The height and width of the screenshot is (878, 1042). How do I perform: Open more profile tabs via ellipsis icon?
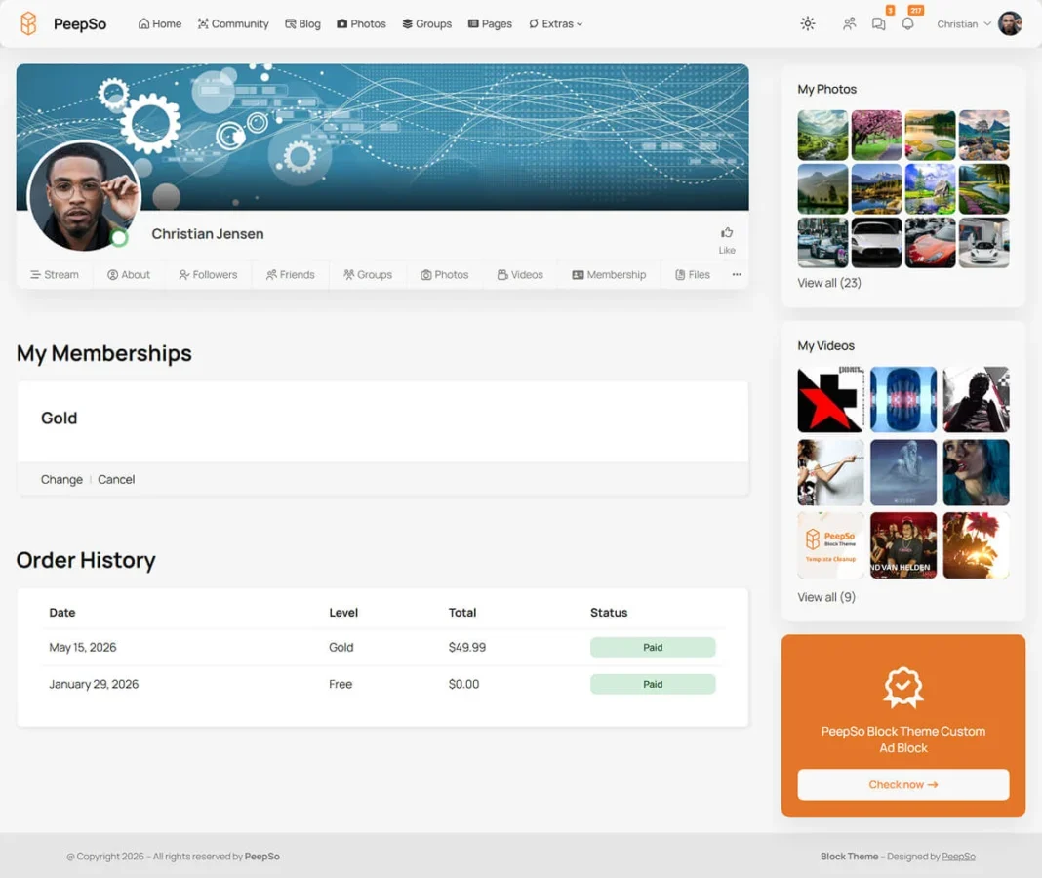pyautogui.click(x=737, y=274)
